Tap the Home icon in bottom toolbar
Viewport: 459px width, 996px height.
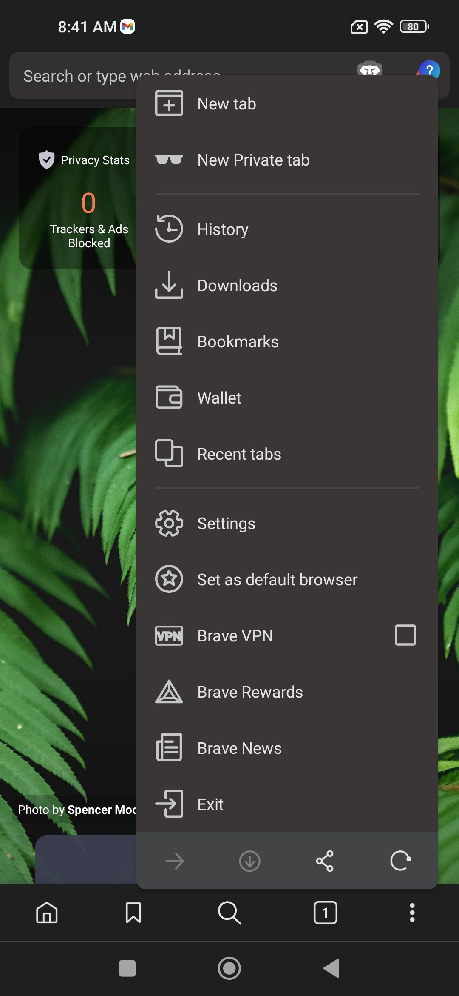tap(47, 913)
